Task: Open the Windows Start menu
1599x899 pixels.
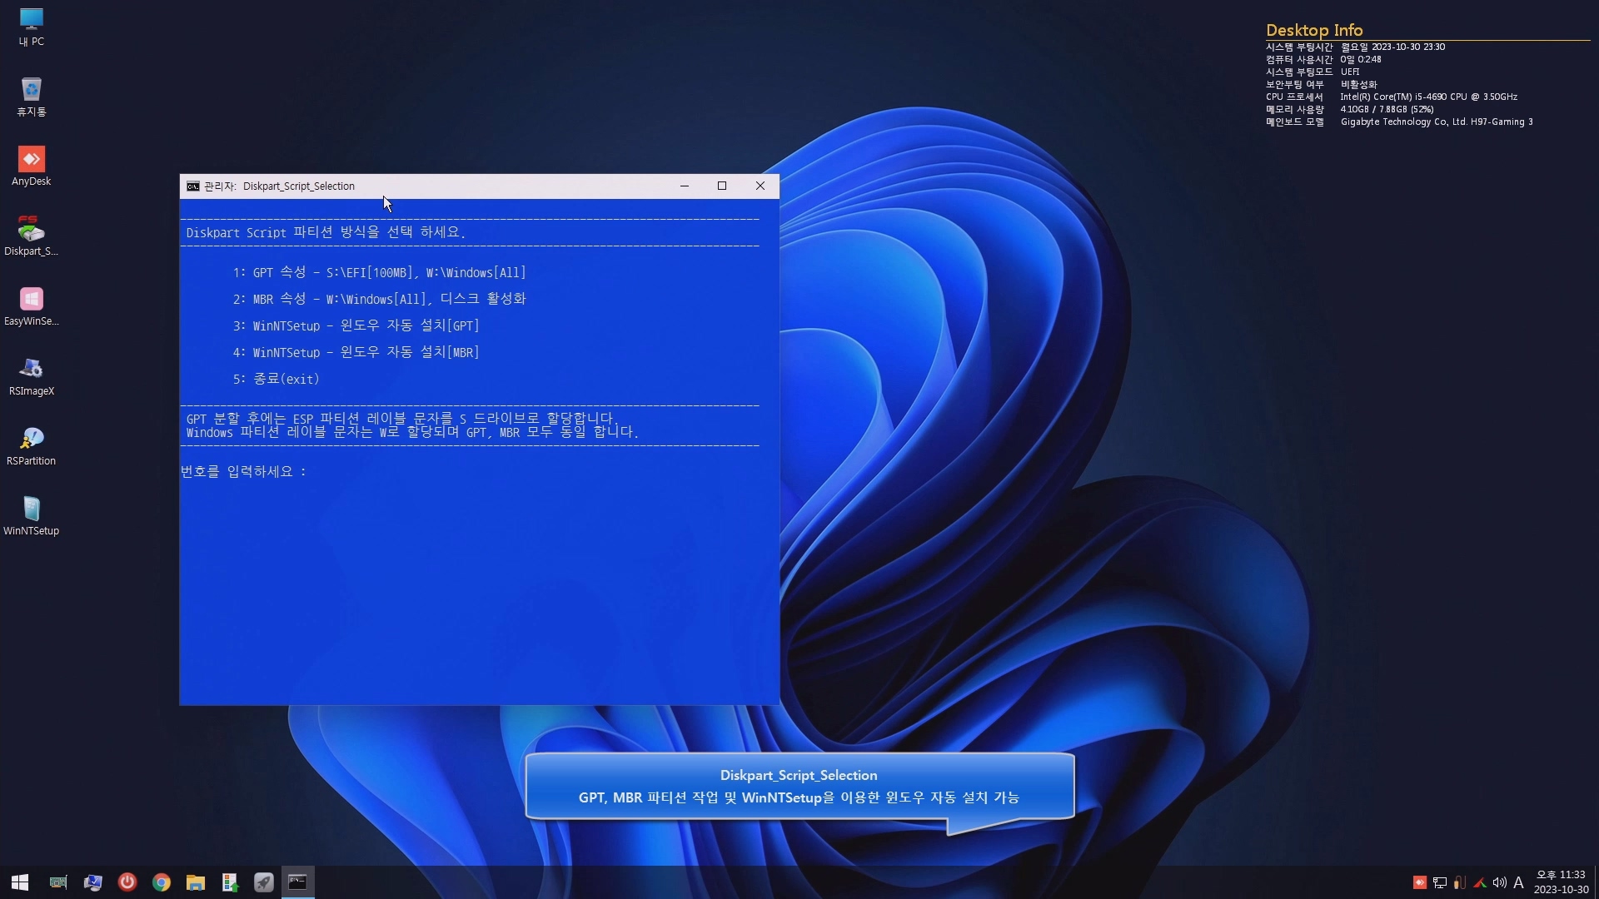Action: pos(20,882)
